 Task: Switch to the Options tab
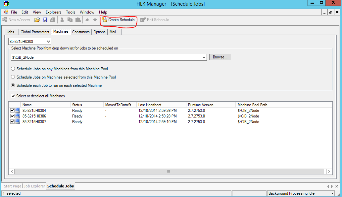(99, 32)
